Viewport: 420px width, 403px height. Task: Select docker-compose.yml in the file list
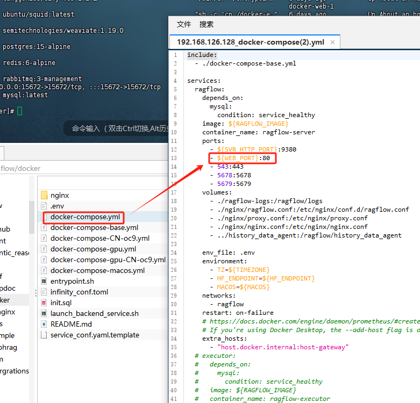(85, 217)
